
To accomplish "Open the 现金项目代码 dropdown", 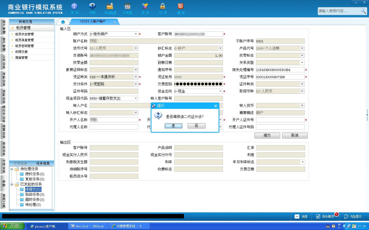I will (x=136, y=98).
